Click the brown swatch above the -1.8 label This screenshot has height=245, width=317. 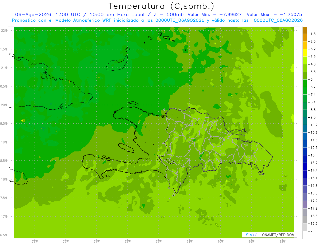(x=305, y=30)
